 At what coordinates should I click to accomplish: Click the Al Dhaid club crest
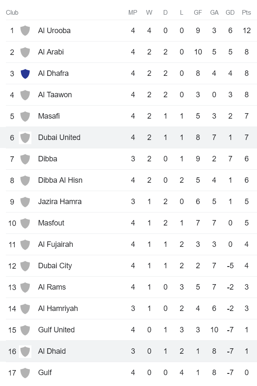[x=25, y=351]
